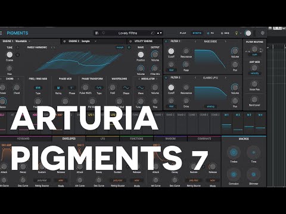This screenshot has width=286, height=214.
Task: Open the COMBINATE modulation tab
Action: 204,139
